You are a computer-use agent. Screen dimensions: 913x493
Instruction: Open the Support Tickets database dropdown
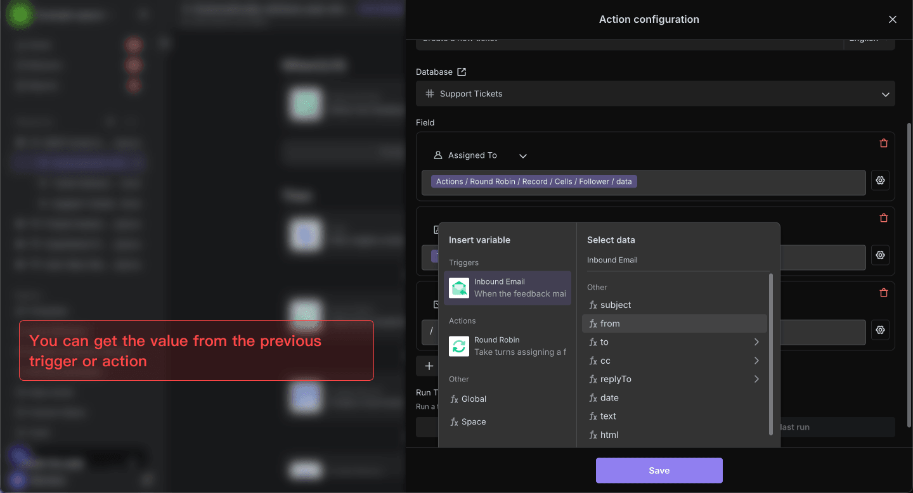coord(656,94)
